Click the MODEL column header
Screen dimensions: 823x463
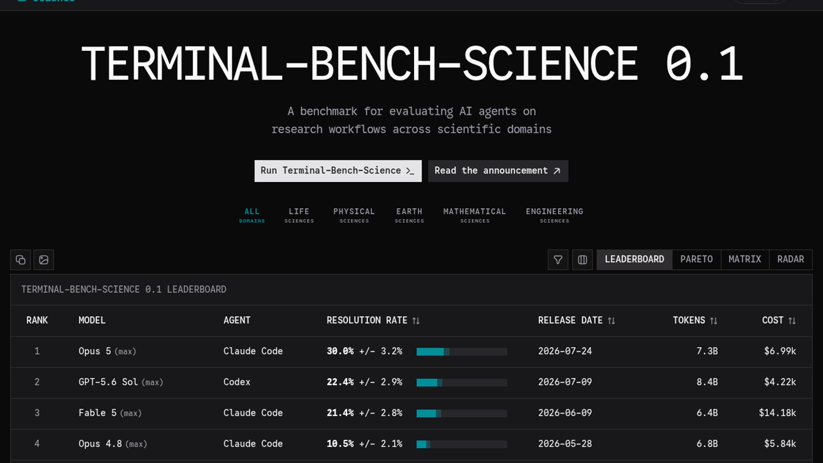(x=92, y=321)
